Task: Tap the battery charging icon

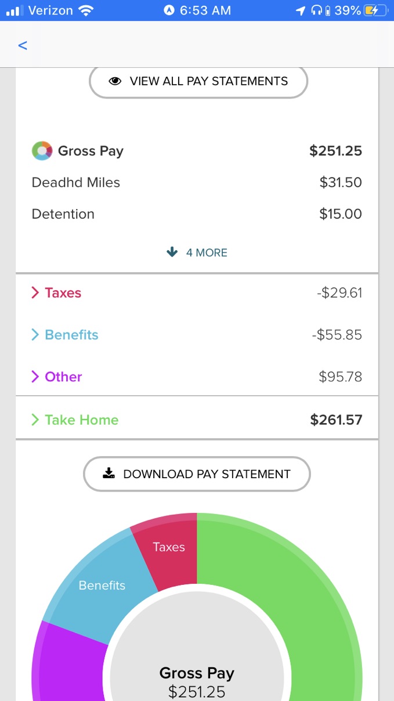Action: (x=374, y=10)
